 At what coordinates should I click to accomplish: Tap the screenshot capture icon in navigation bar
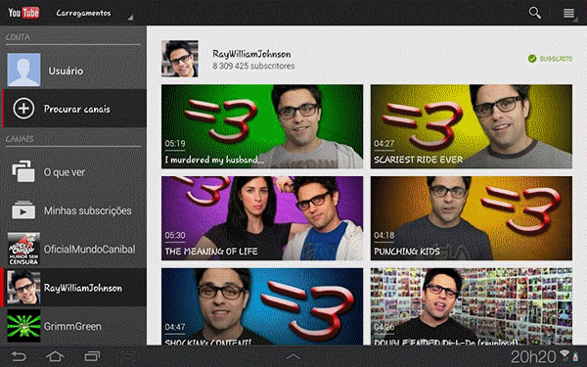coord(128,356)
